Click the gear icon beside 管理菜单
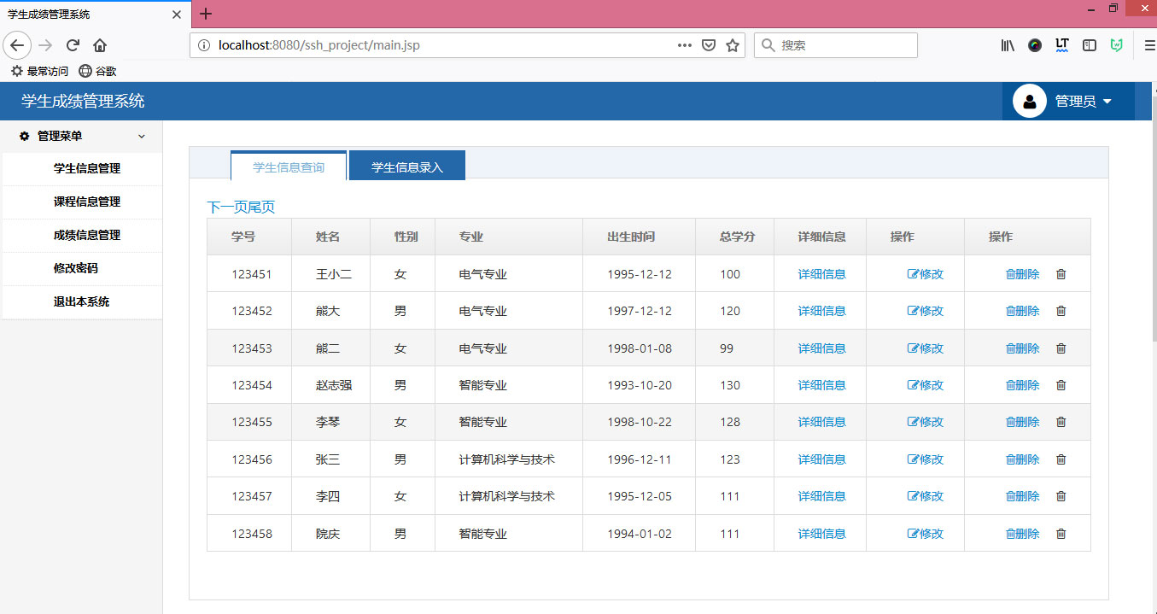 (x=23, y=136)
